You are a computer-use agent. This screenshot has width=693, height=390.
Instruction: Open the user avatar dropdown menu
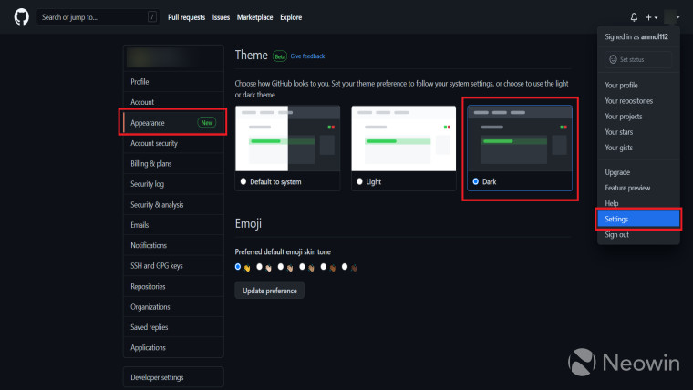[672, 17]
